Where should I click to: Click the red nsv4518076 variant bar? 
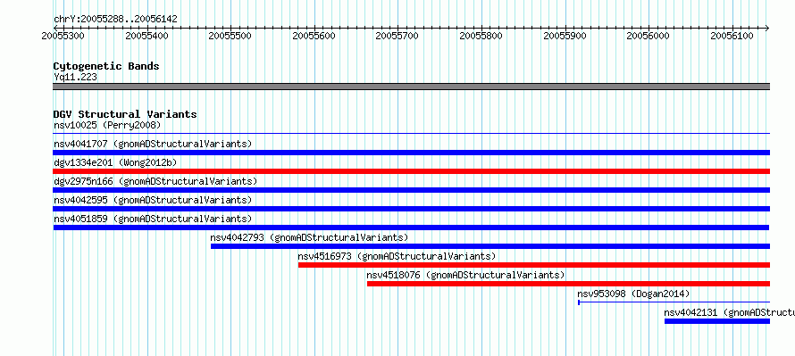pyautogui.click(x=568, y=284)
